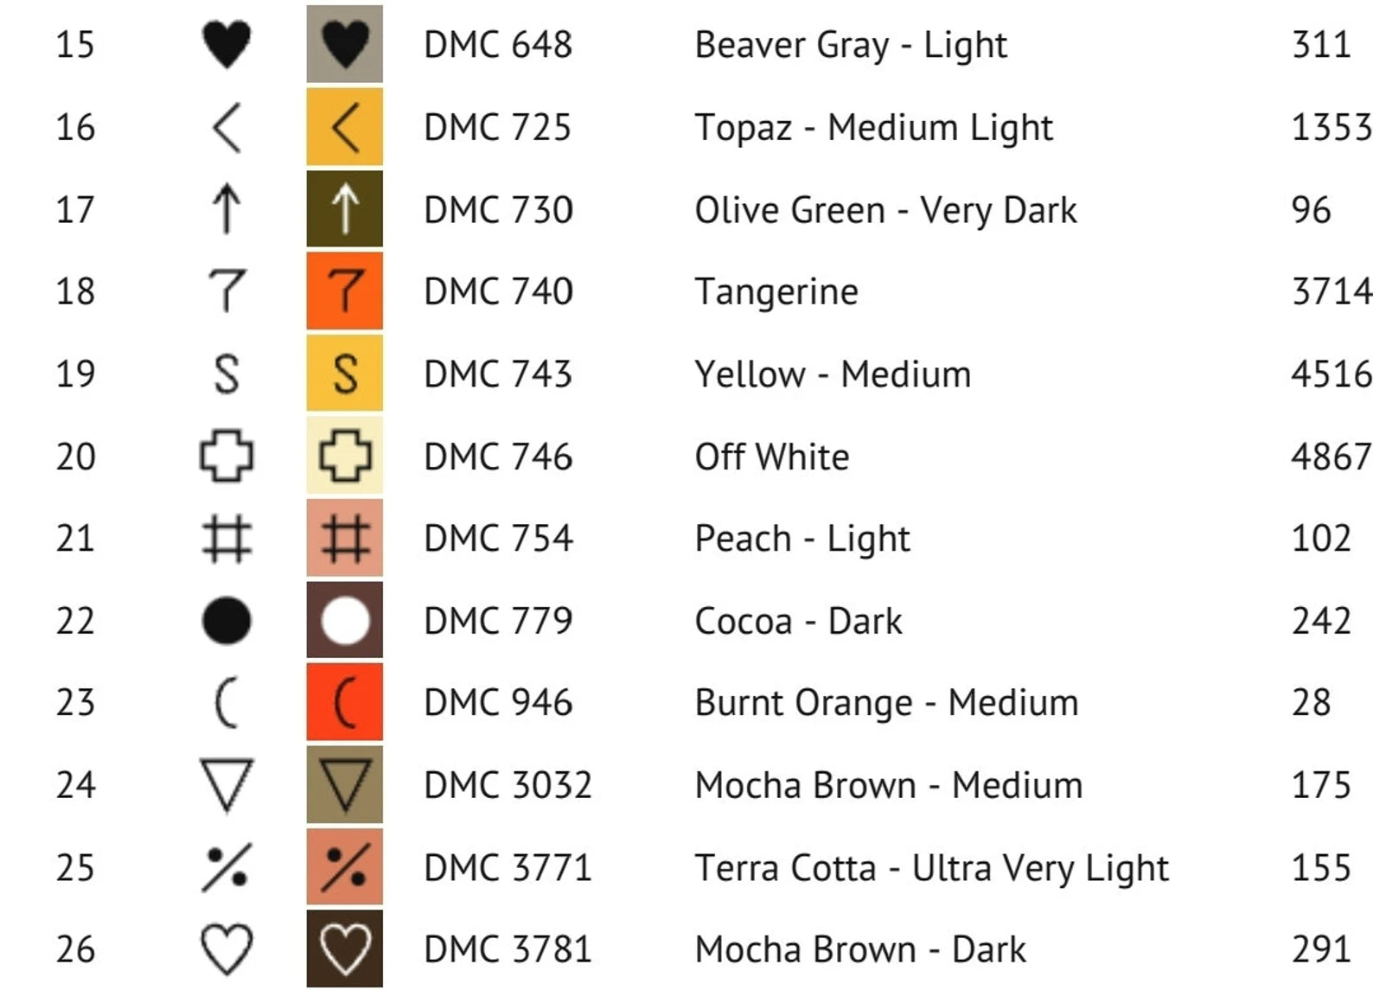Click the Cocoa Dark brown swatch
The width and height of the screenshot is (1373, 990).
345,621
